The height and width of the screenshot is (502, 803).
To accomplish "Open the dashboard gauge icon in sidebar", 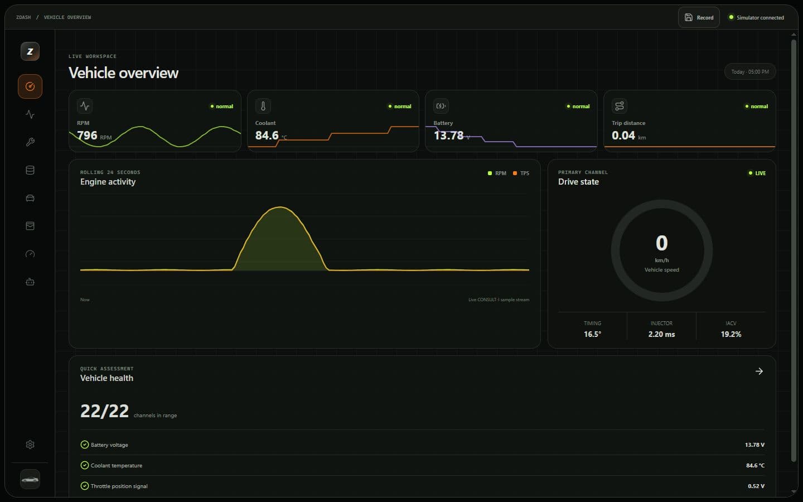I will (30, 86).
